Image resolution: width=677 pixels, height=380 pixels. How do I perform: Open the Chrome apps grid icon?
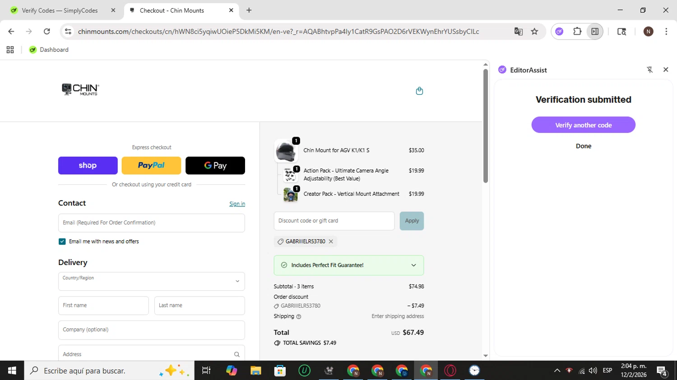pos(10,50)
